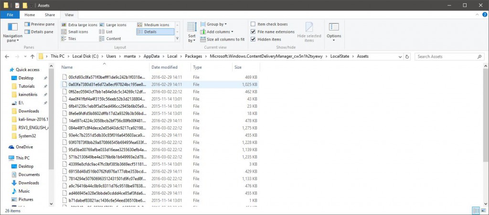This screenshot has width=489, height=215.
Task: Open Music folder in navigation pane
Action: 21,191
